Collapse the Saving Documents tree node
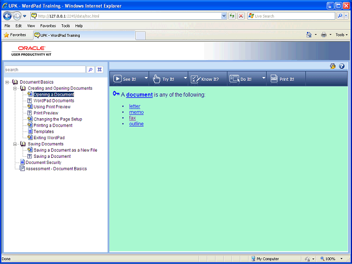352x264 pixels. [x=15, y=144]
